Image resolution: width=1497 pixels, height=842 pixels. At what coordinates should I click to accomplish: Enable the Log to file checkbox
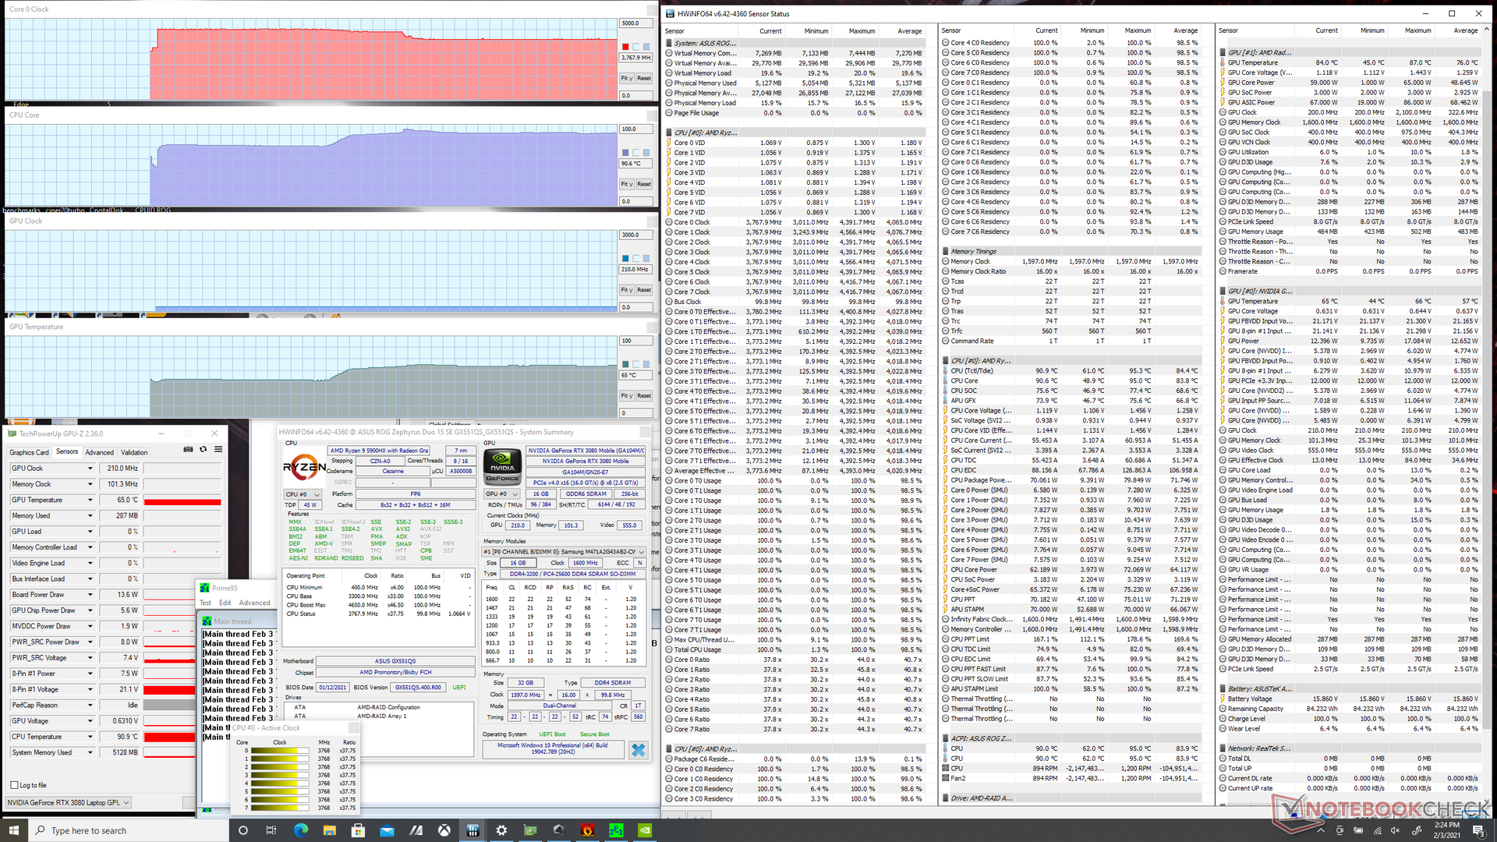[15, 785]
